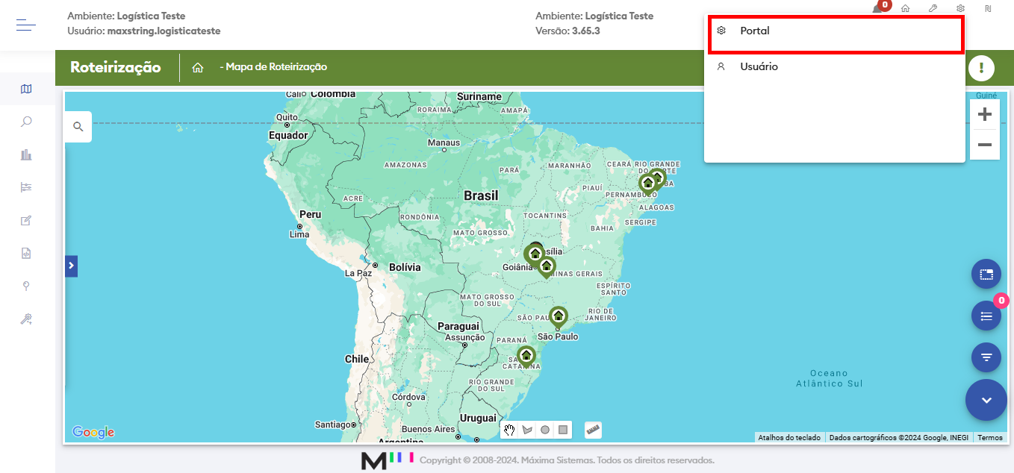
Task: Collapse the floating actions with chevron-down button
Action: [x=986, y=401]
